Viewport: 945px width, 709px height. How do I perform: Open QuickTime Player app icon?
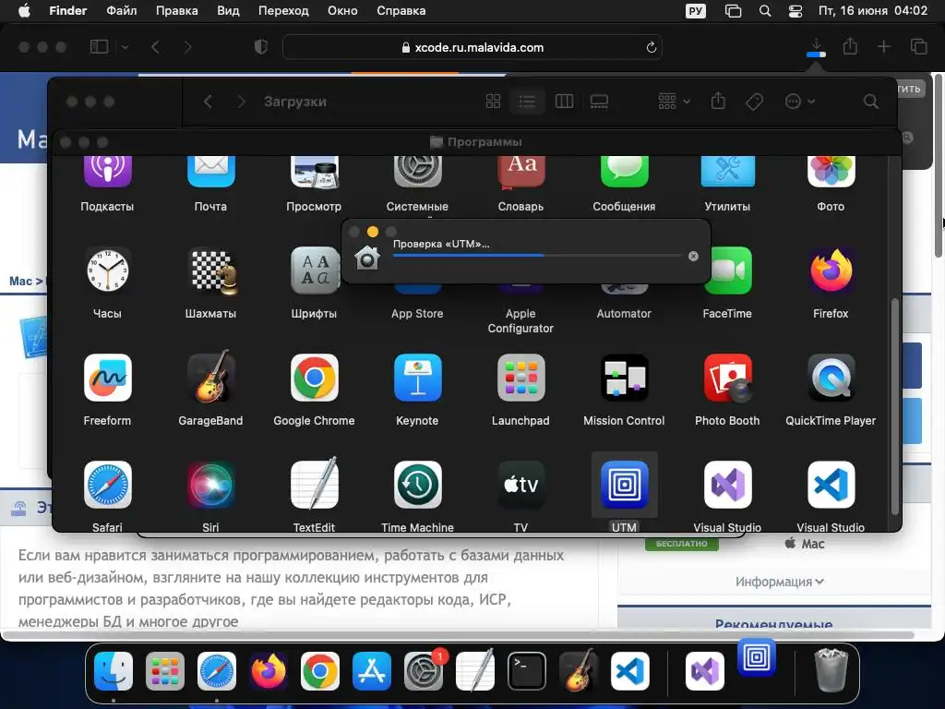coord(831,378)
